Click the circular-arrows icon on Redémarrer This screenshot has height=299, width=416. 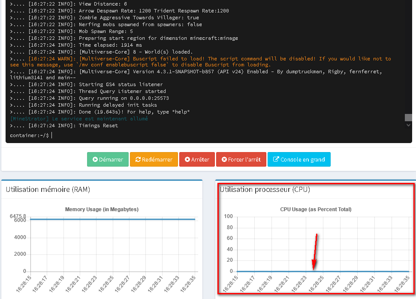tap(138, 159)
